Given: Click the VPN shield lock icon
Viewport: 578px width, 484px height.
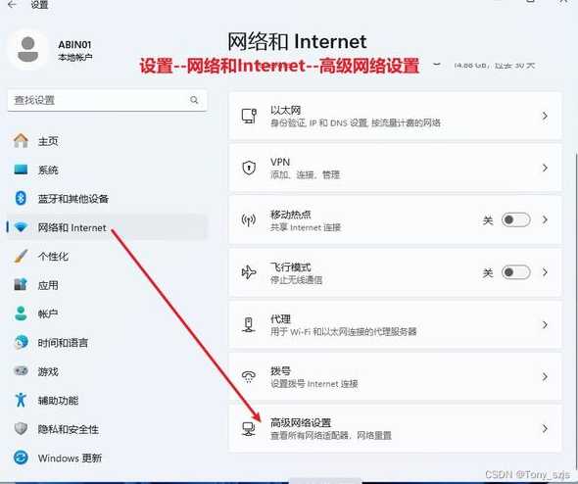Looking at the screenshot, I should point(249,168).
